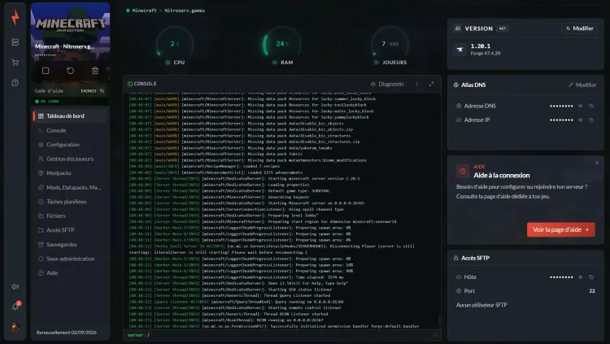The width and height of the screenshot is (610, 344).
Task: Open Modpacks in the sidebar
Action: (70, 173)
